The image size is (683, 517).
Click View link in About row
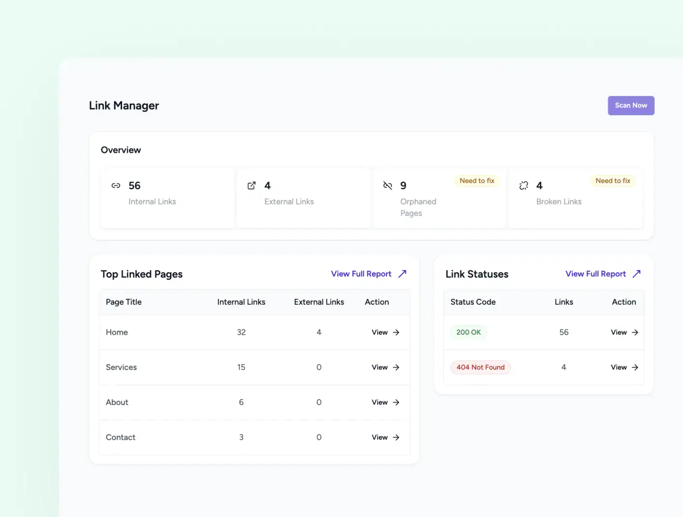coord(380,402)
